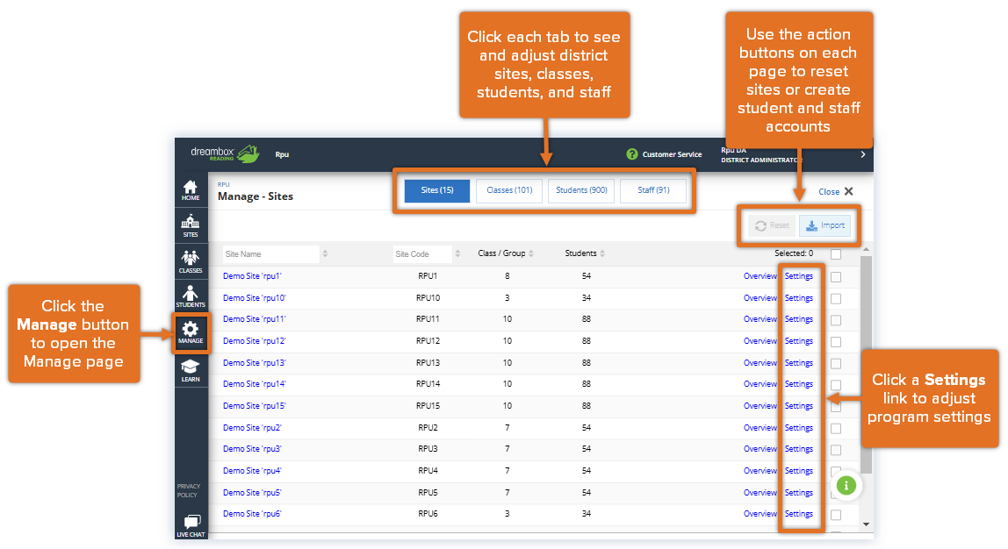Switch to the Classes (101) tab

tap(509, 190)
